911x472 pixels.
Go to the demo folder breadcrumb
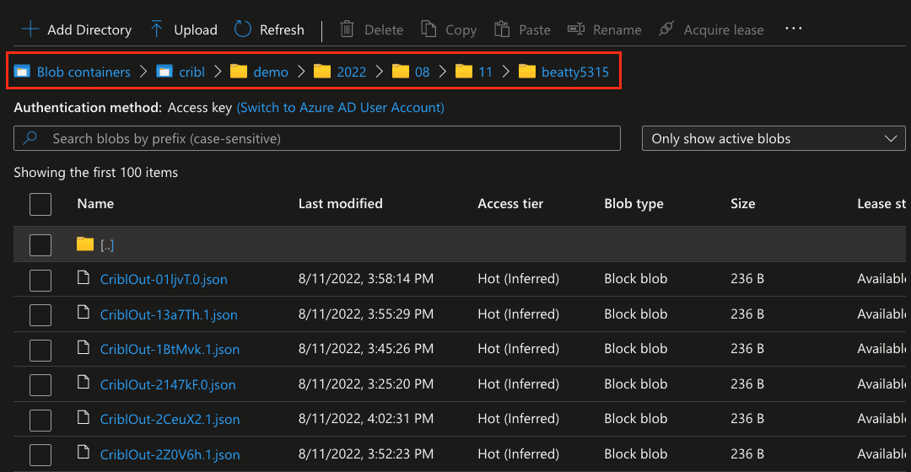click(270, 72)
